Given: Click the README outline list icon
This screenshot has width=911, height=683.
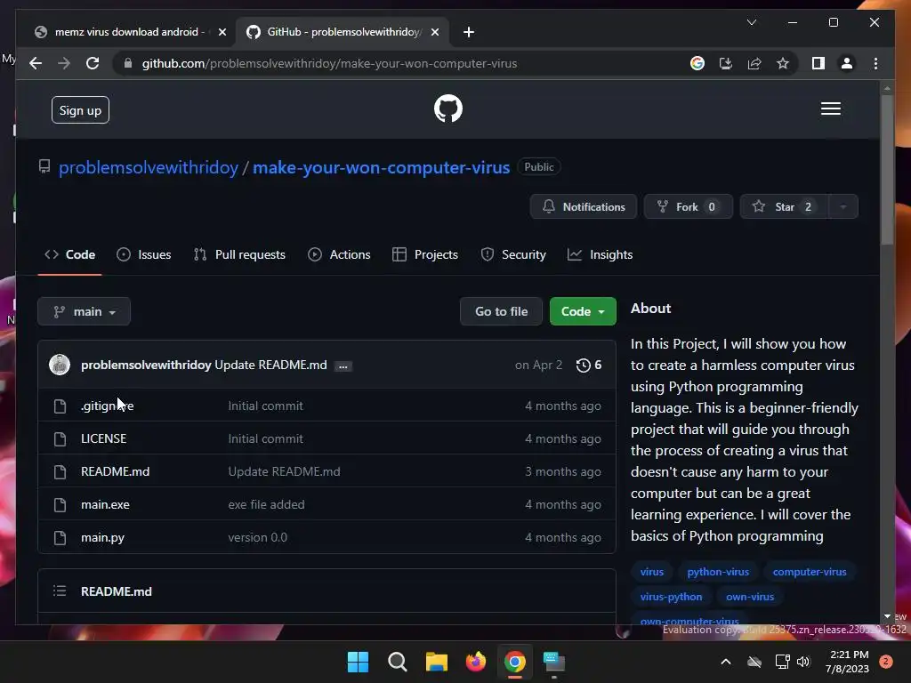Looking at the screenshot, I should [x=60, y=591].
